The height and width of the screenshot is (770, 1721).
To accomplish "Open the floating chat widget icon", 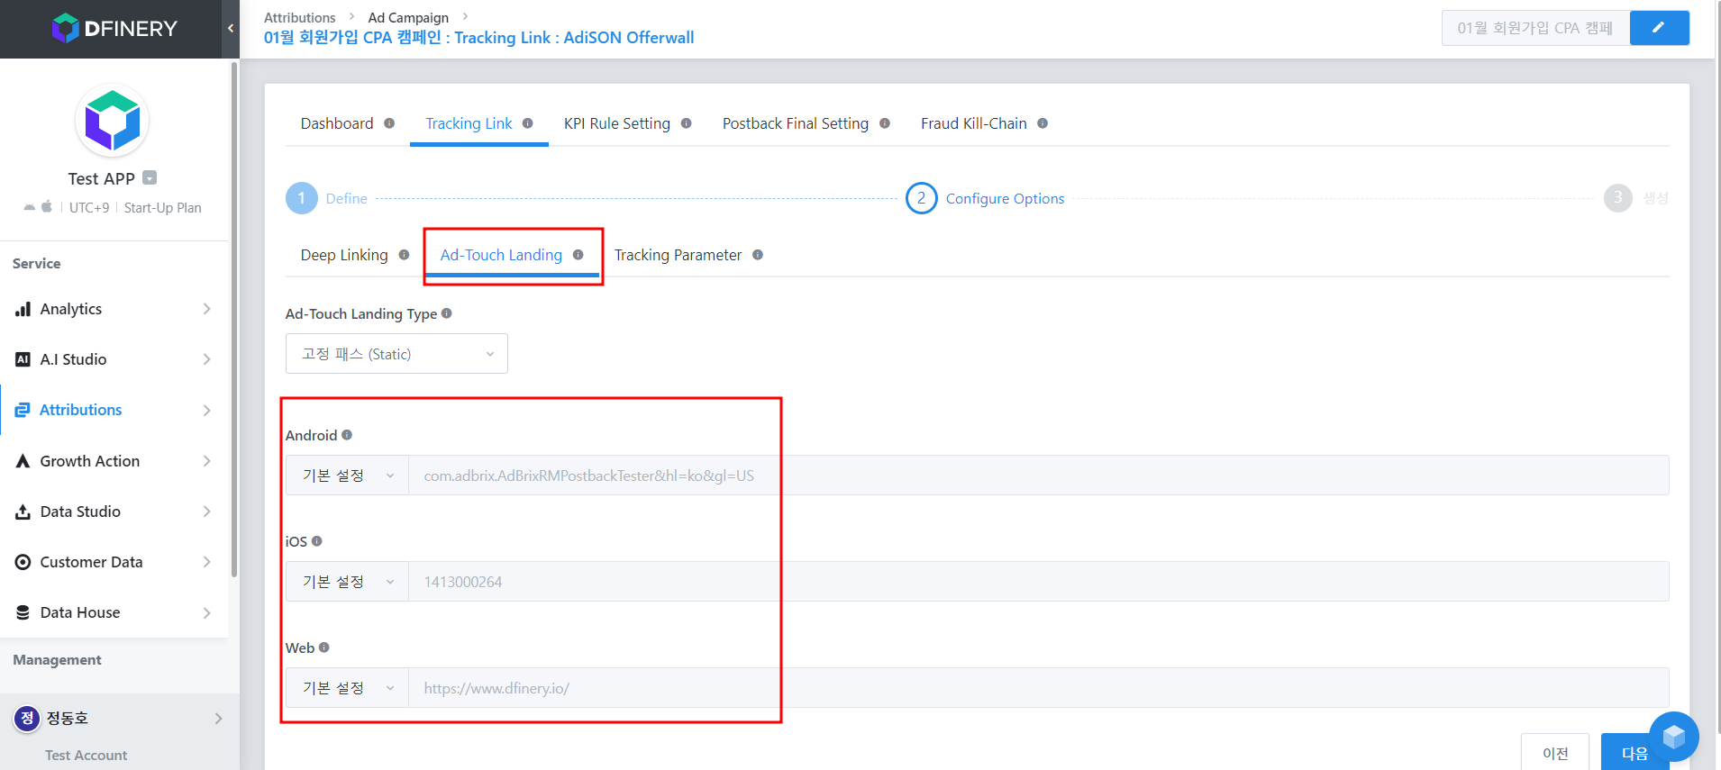I will 1674,737.
